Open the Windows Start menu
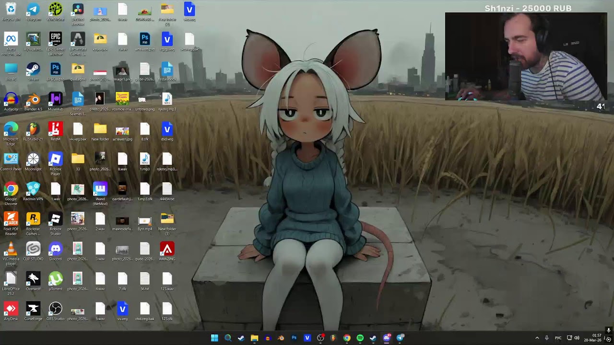Viewport: 614px width, 345px height. click(x=214, y=338)
